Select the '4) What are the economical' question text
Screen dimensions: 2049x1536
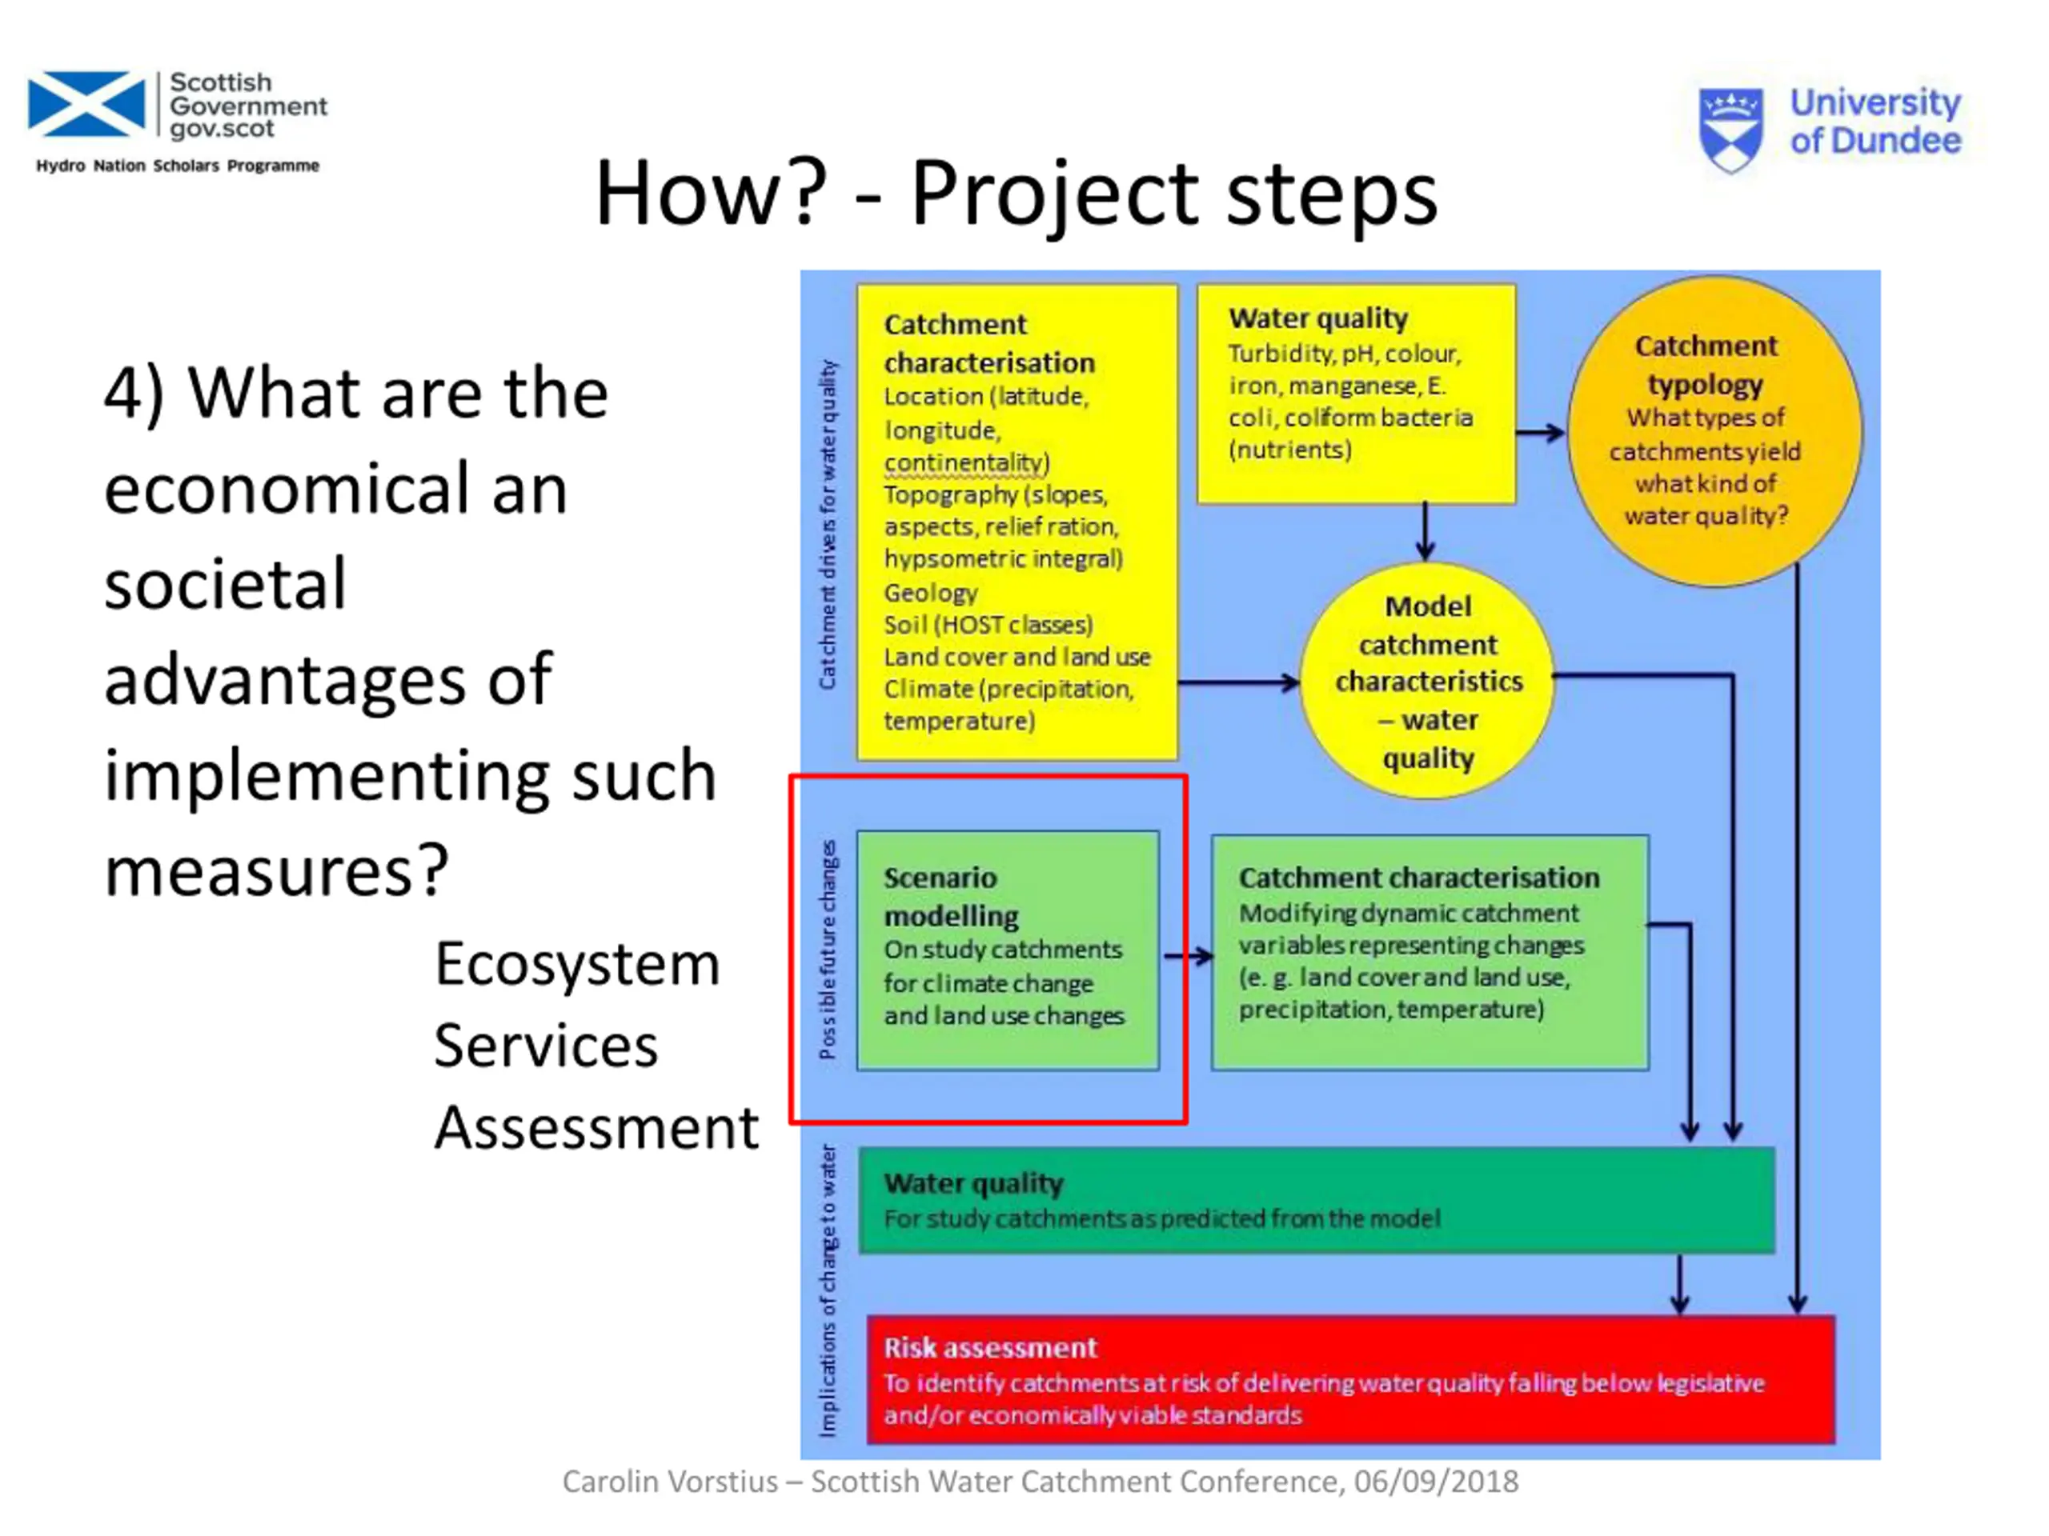tap(410, 631)
